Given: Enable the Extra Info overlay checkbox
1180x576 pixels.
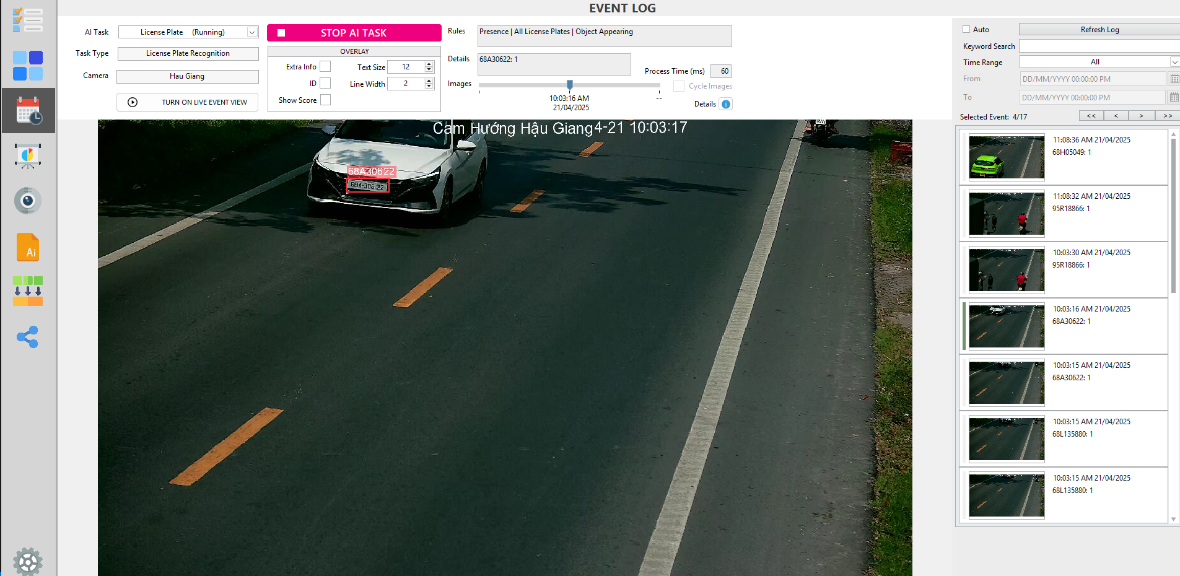Looking at the screenshot, I should click(x=325, y=67).
